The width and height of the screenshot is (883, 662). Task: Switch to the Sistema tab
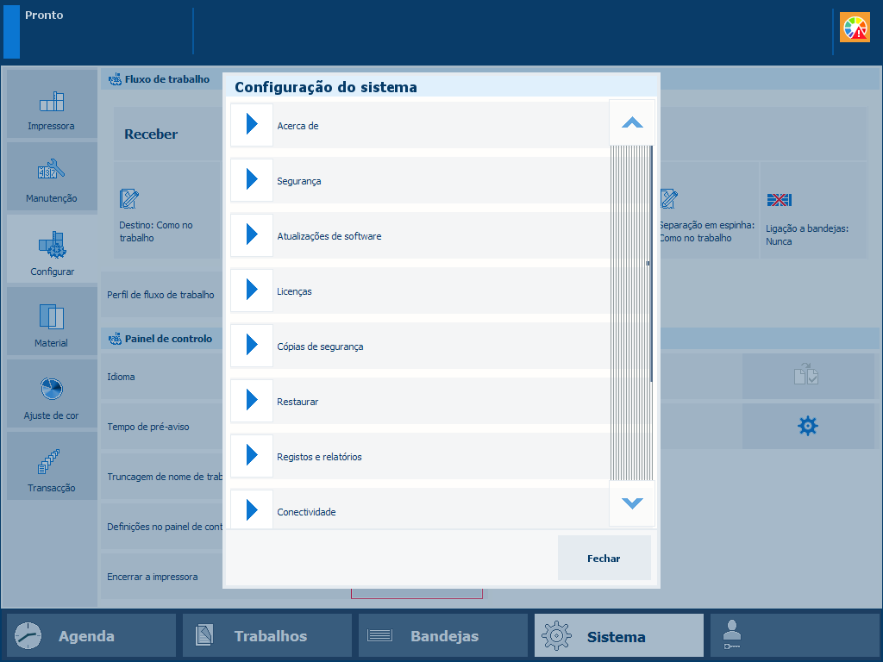click(x=619, y=635)
